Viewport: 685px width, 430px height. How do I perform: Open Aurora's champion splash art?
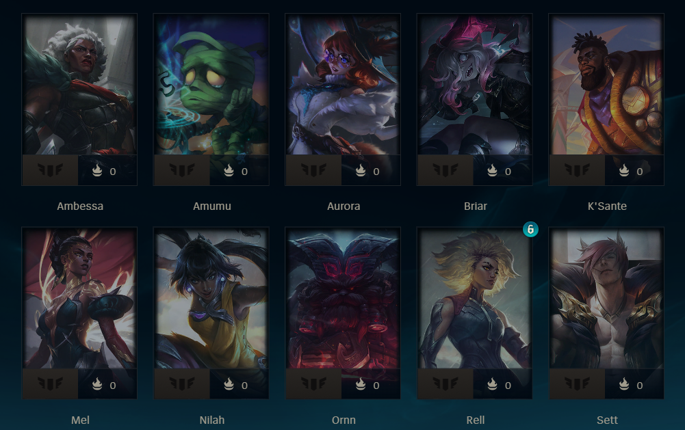point(343,84)
